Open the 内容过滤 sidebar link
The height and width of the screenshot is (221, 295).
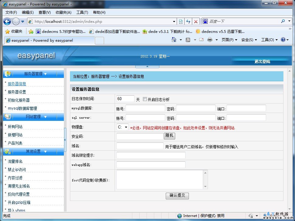pos(15,178)
